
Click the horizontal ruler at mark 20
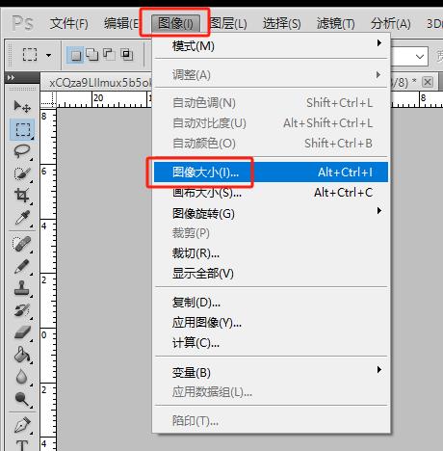pyautogui.click(x=98, y=99)
